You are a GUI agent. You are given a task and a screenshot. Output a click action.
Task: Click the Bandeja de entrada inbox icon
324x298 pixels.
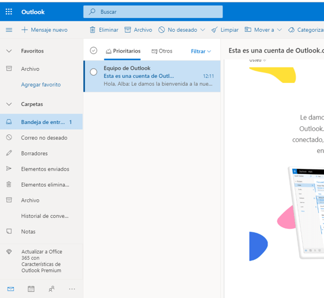[x=9, y=122]
